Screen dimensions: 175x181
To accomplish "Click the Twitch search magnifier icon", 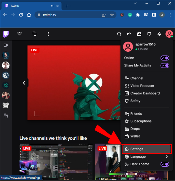I will coord(119,34).
